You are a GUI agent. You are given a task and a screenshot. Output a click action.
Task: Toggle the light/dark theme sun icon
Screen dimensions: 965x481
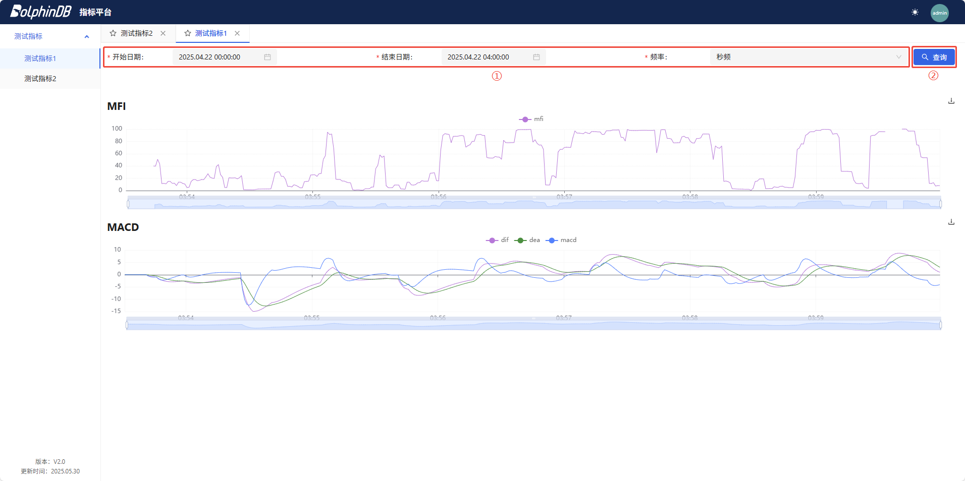[915, 12]
